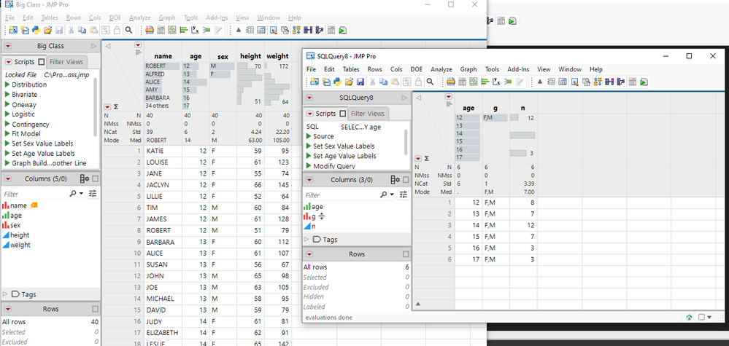Launch Distribution icon in Big Class toolbar
Image resolution: width=729 pixels, height=346 pixels.
[x=184, y=30]
